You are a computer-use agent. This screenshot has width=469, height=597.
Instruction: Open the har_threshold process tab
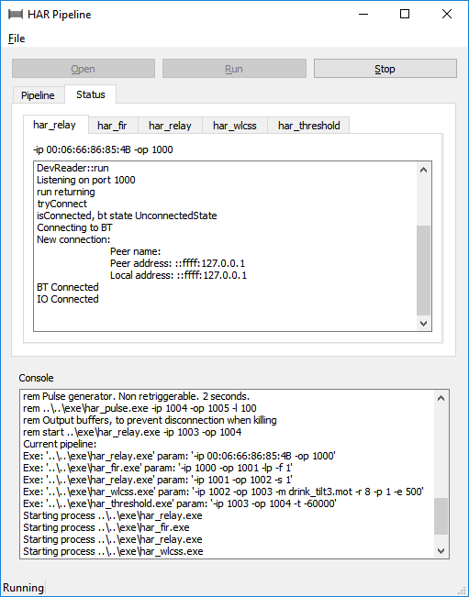click(x=309, y=126)
